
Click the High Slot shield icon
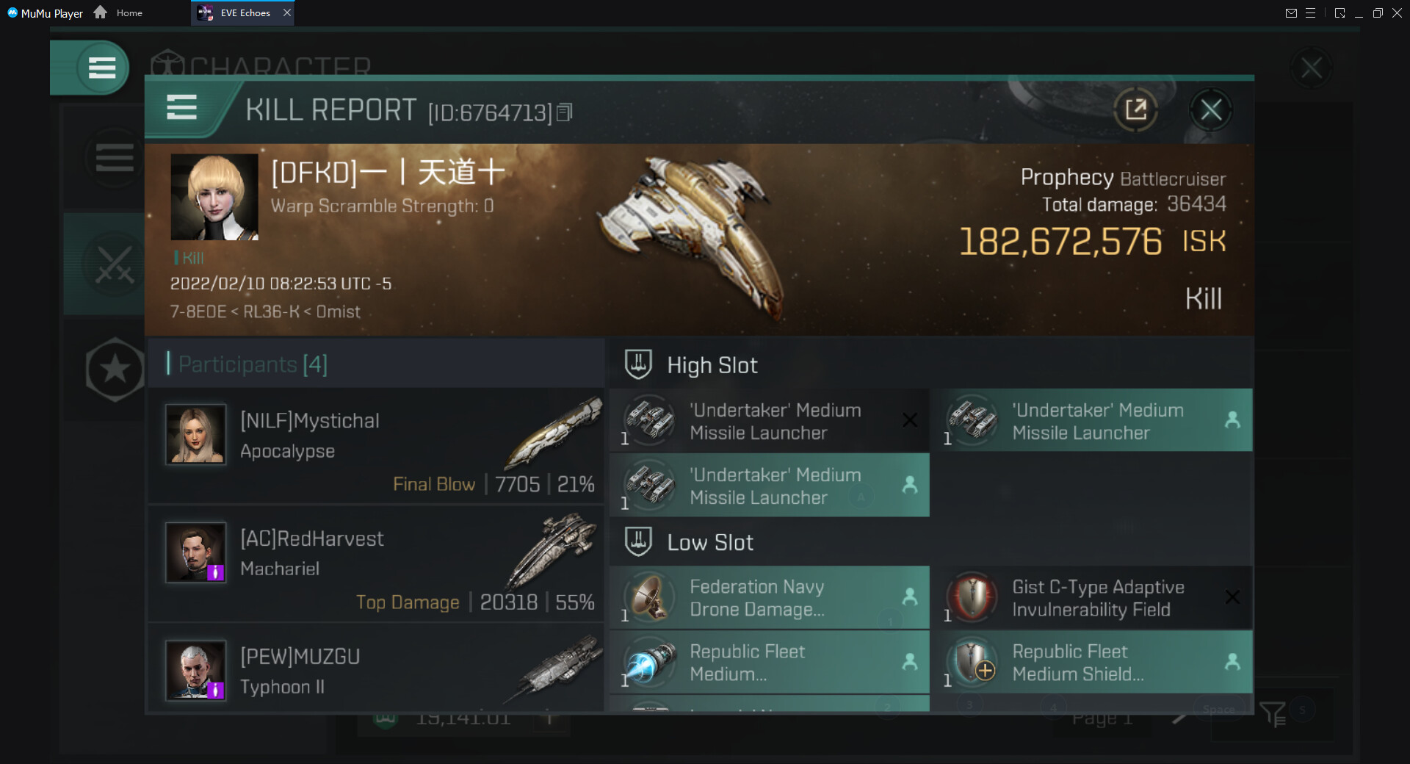[x=638, y=364]
